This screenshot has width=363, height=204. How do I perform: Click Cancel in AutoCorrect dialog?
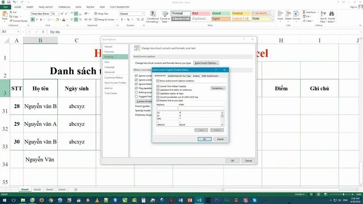pyautogui.click(x=220, y=139)
